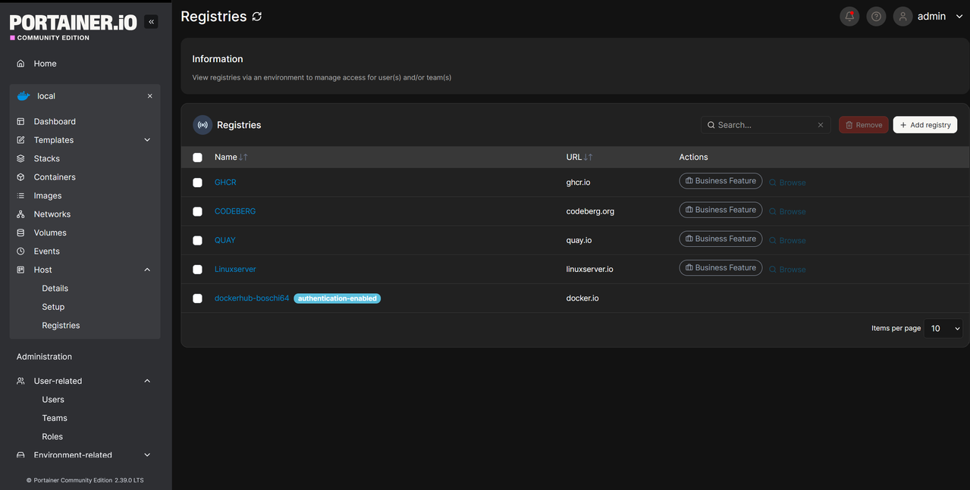The height and width of the screenshot is (490, 970).
Task: Collapse the User-related section chevron
Action: [147, 381]
